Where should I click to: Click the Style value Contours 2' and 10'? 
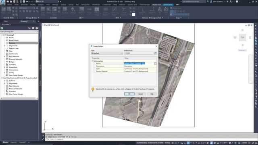pyautogui.click(x=140, y=69)
